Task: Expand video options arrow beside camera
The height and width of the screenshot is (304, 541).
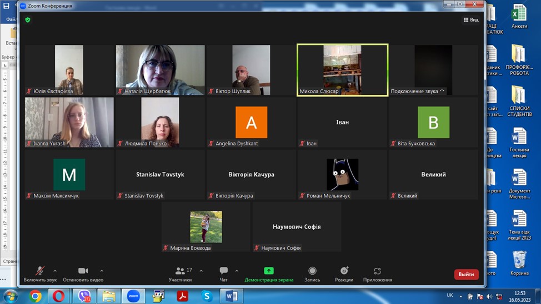Action: tap(102, 271)
